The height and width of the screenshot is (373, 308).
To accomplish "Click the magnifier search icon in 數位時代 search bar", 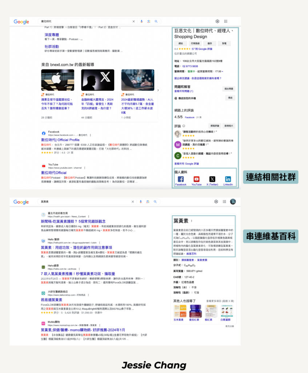I will pos(156,21).
